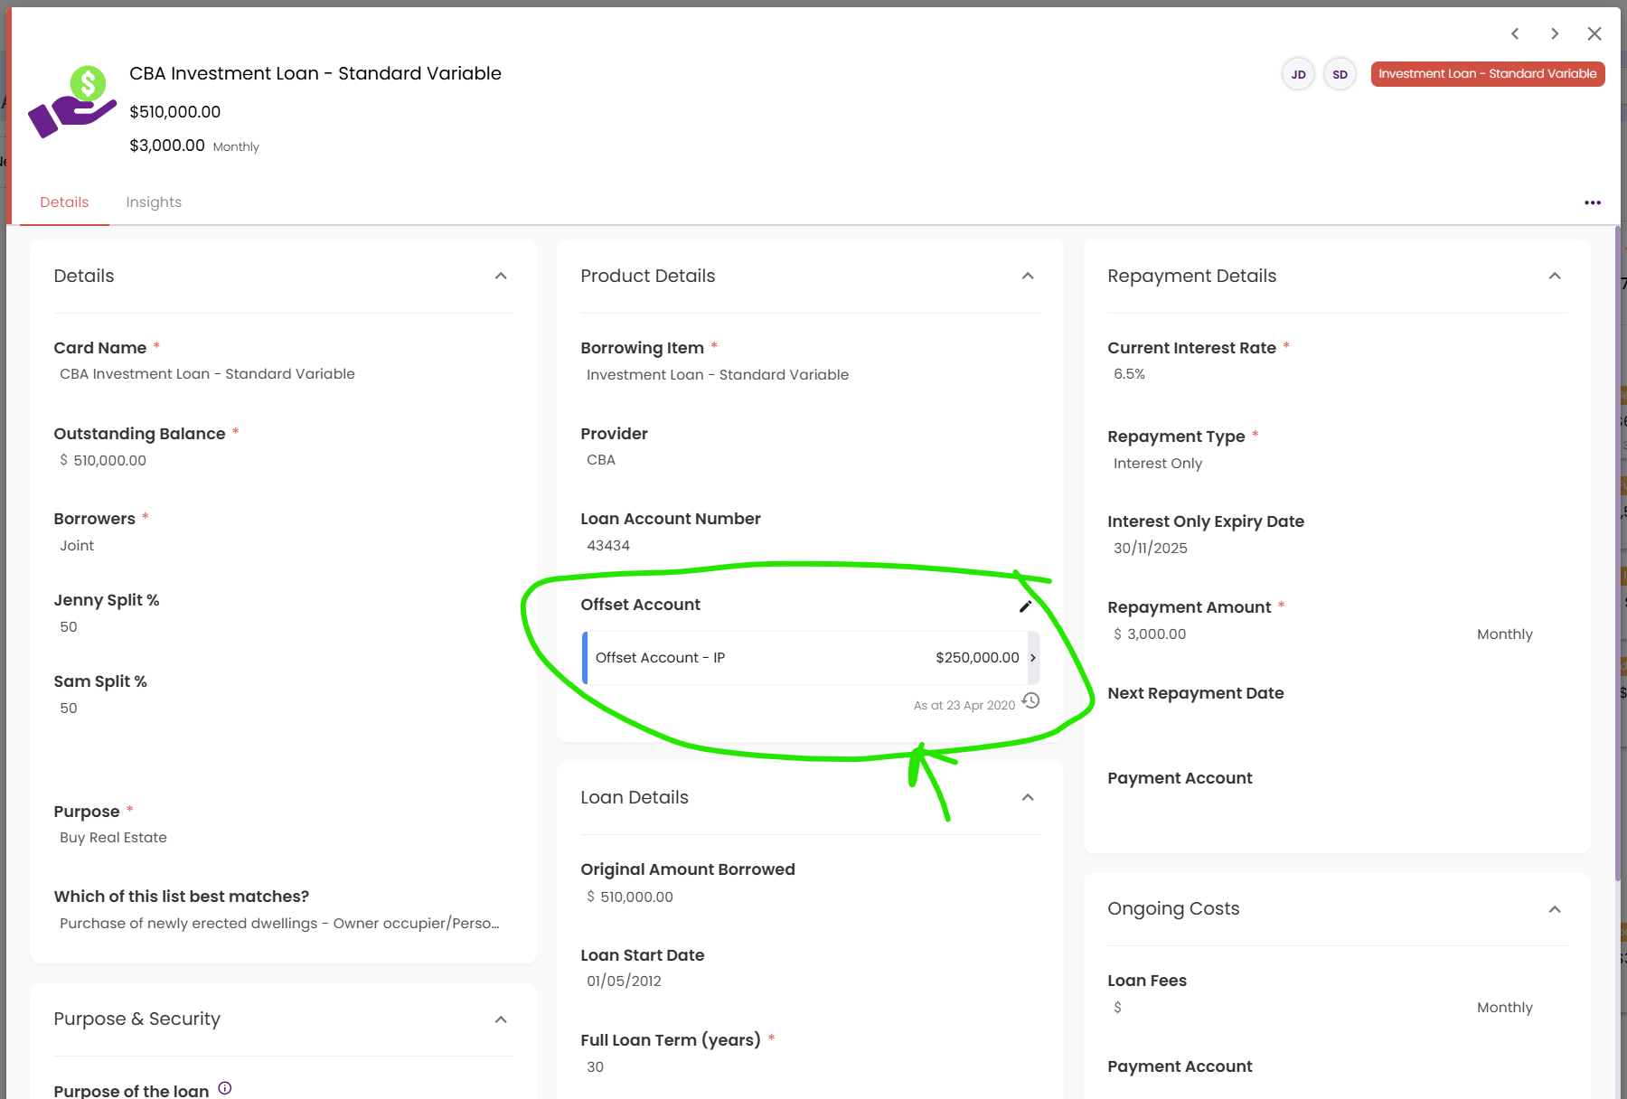Edit Full Loan Term value 30
This screenshot has width=1627, height=1099.
point(595,1067)
